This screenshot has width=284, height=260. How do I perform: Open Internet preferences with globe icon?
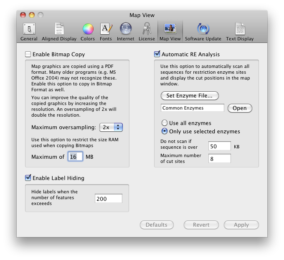pos(126,32)
